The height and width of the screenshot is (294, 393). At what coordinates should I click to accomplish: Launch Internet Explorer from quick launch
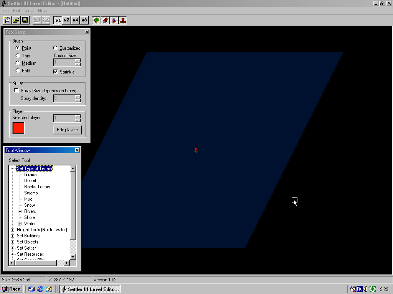[40, 289]
